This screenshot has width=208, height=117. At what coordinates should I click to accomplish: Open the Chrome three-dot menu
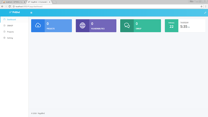[x=206, y=6]
